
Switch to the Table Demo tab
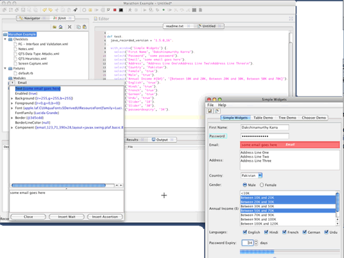[x=263, y=118]
